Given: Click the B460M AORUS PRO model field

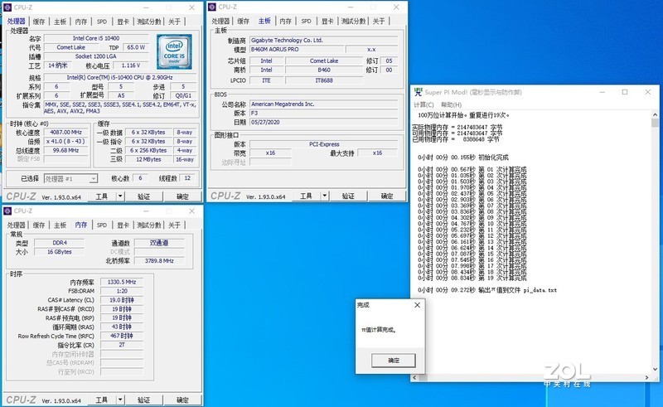Looking at the screenshot, I should pyautogui.click(x=297, y=49).
